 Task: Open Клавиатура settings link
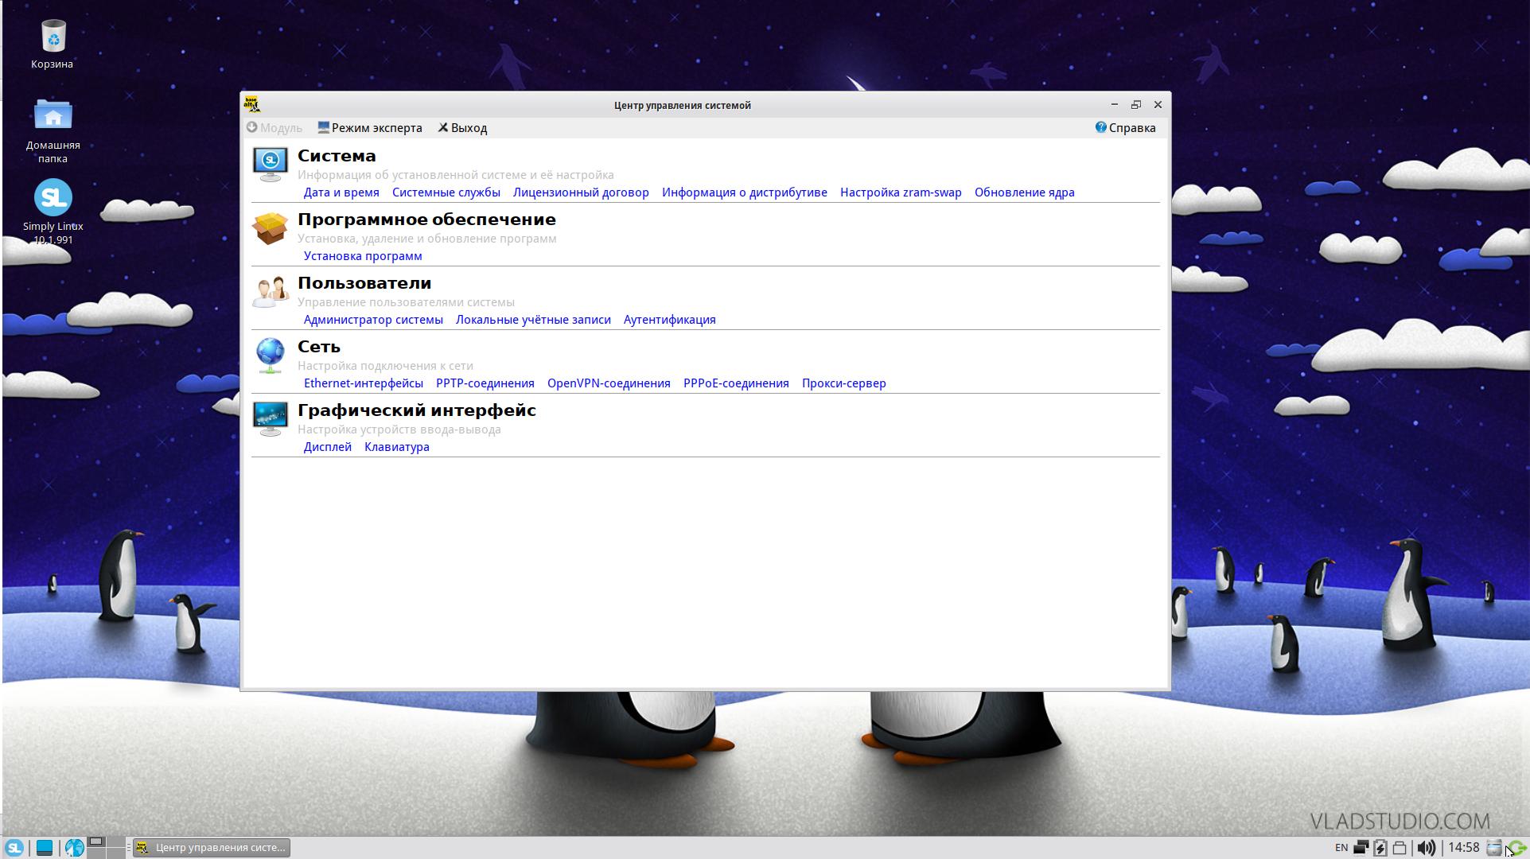[397, 447]
